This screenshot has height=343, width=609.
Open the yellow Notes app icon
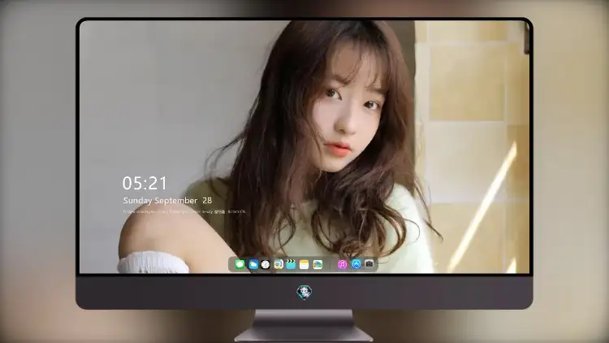(x=304, y=264)
